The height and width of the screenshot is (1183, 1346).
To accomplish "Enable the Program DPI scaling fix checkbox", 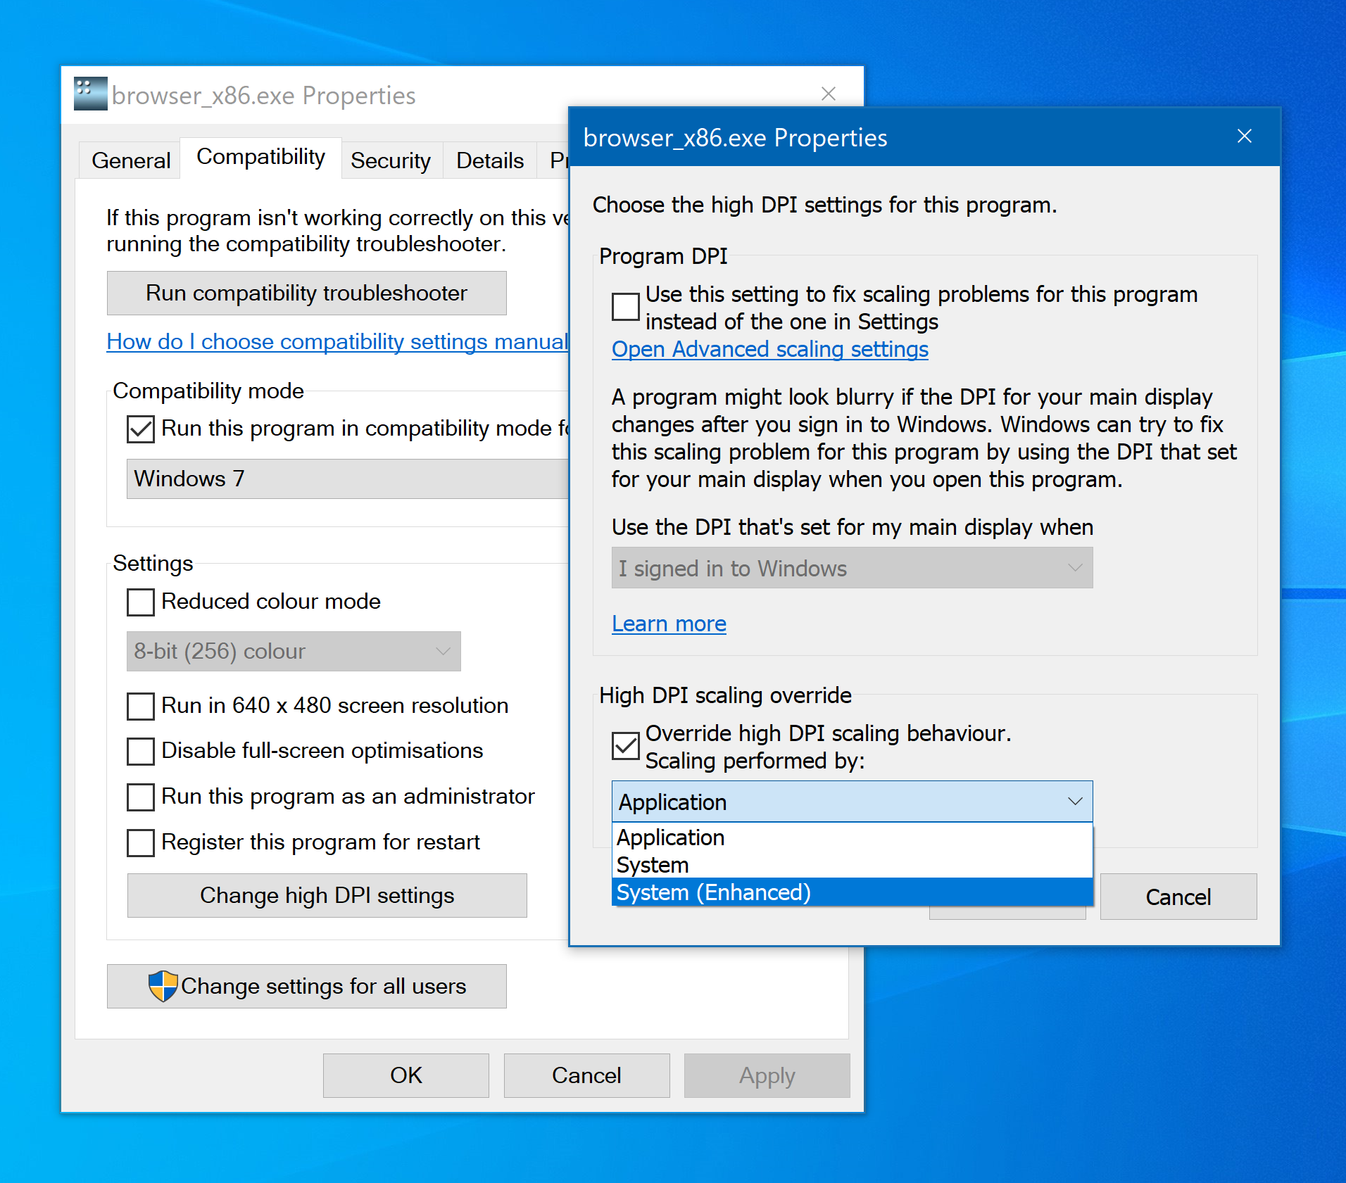I will 625,307.
